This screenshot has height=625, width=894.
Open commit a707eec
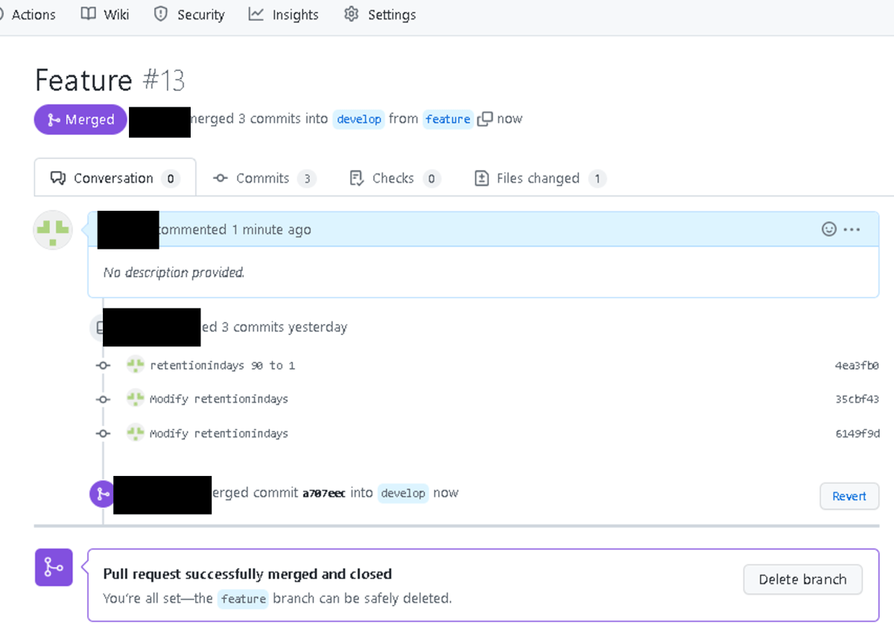326,492
